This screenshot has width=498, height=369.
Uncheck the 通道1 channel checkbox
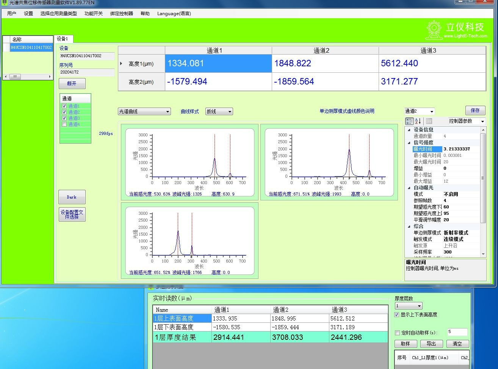coord(64,106)
